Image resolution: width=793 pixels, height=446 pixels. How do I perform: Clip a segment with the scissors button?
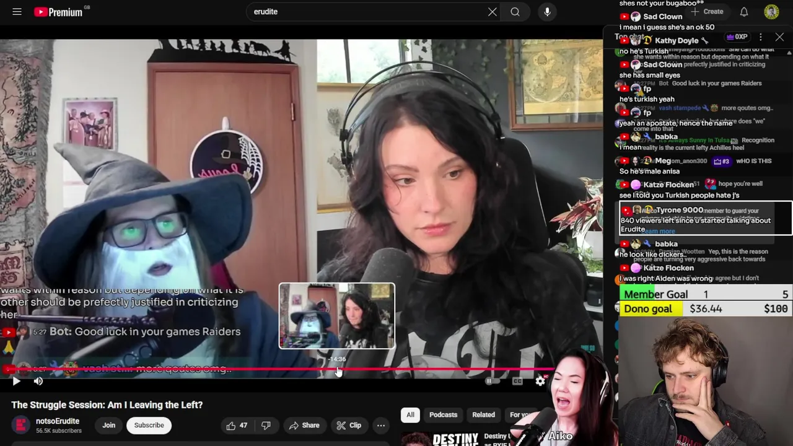point(349,425)
